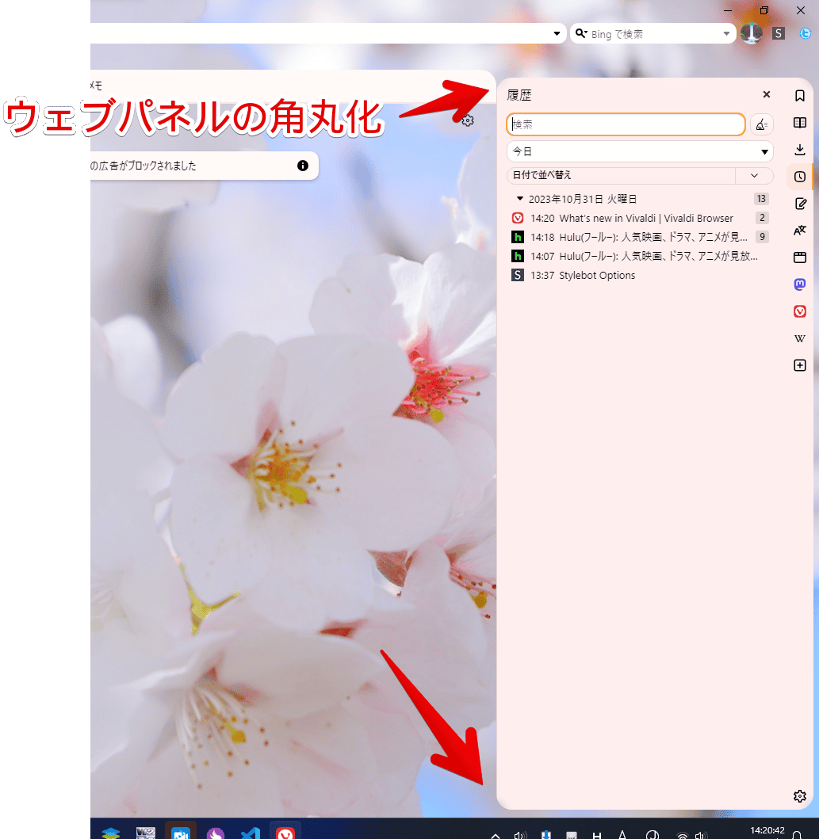Open the notification bell in taskbar

click(797, 835)
